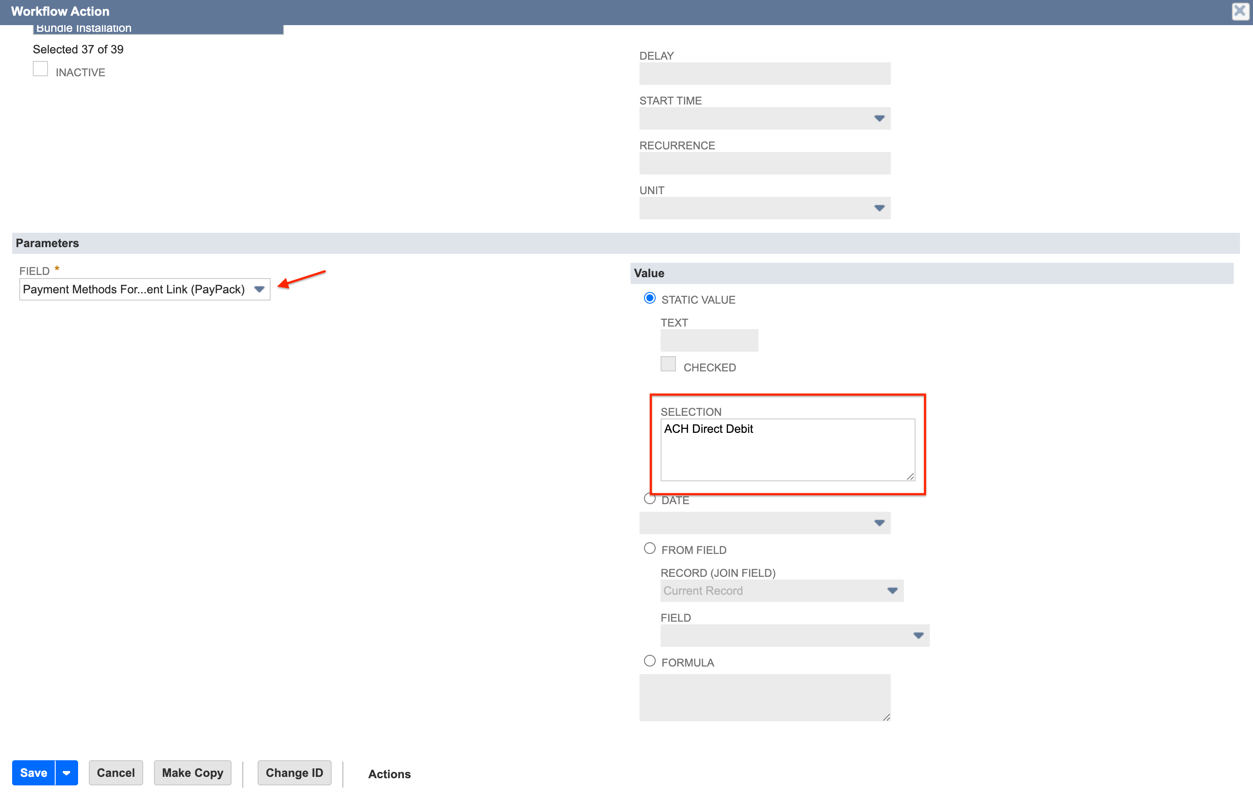Open the Save button dropdown arrow
The image size is (1253, 793).
pos(66,773)
